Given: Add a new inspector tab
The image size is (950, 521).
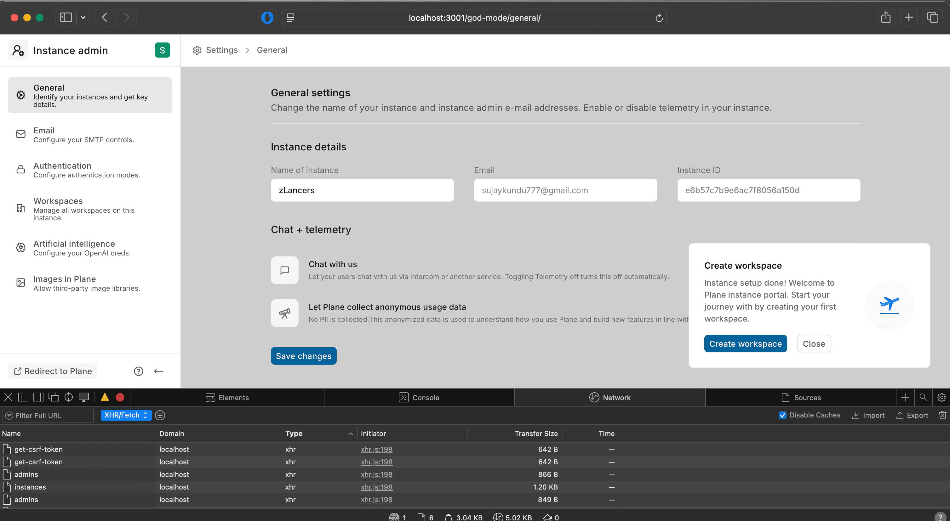Looking at the screenshot, I should coord(905,398).
